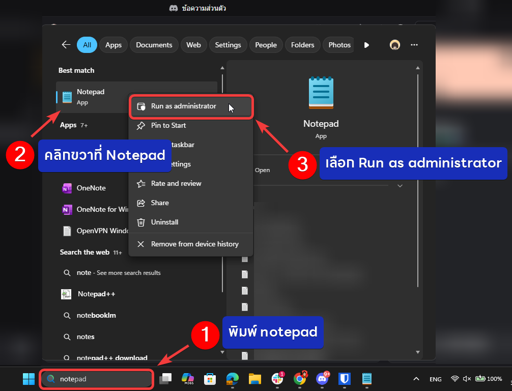Click the back arrow in the search panel

[x=66, y=45]
